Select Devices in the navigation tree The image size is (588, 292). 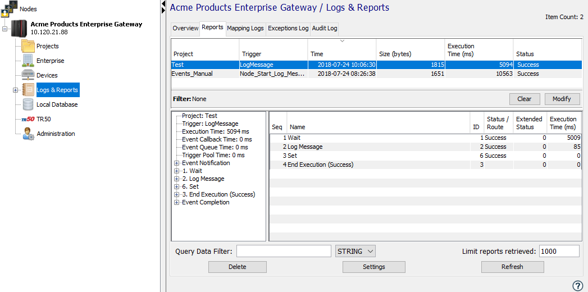47,75
